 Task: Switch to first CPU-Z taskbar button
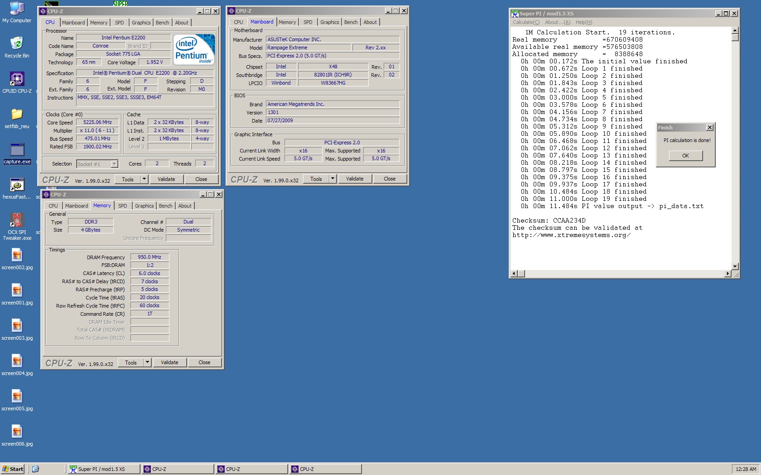coord(177,469)
